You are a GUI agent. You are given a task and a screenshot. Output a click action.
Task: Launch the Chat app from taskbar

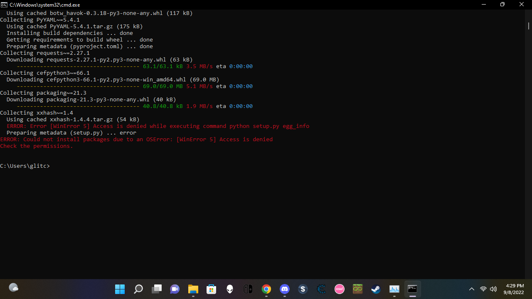pos(175,289)
